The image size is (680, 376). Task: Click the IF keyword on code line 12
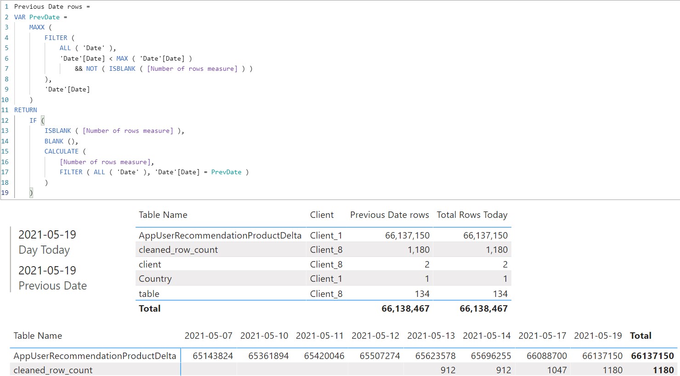tap(33, 120)
